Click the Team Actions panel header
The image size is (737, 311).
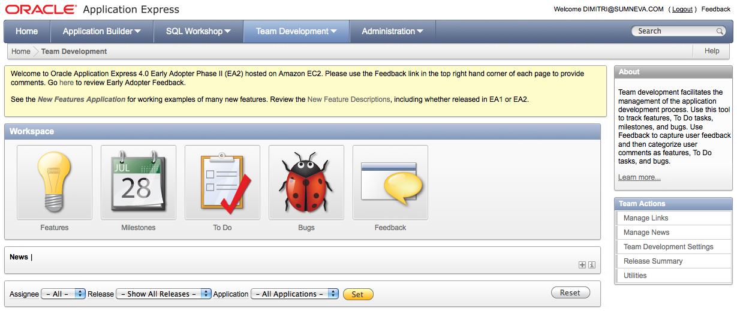(673, 204)
